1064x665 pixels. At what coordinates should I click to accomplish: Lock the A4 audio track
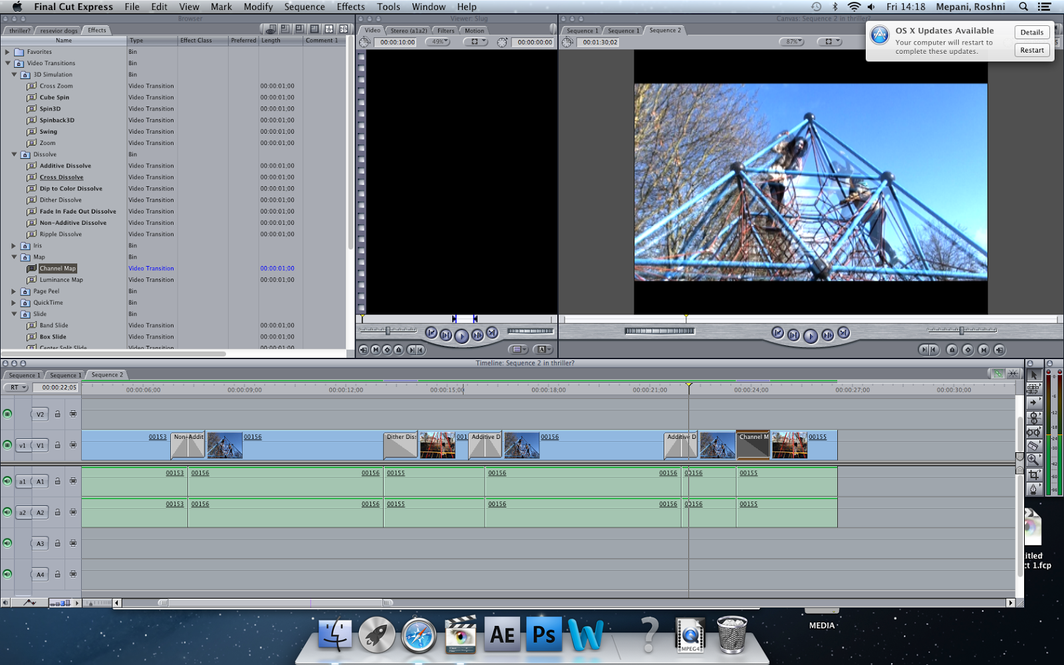tap(58, 574)
